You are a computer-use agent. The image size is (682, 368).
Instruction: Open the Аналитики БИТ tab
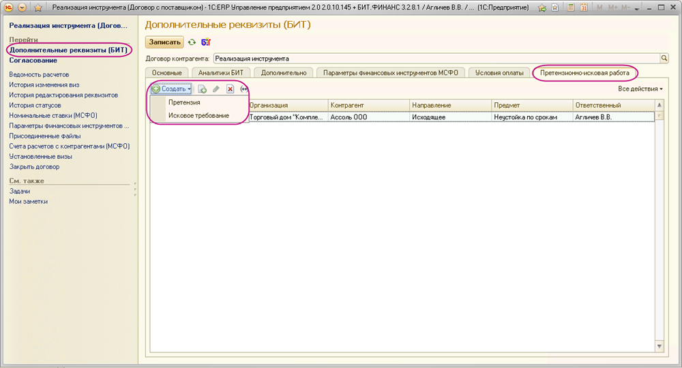220,72
